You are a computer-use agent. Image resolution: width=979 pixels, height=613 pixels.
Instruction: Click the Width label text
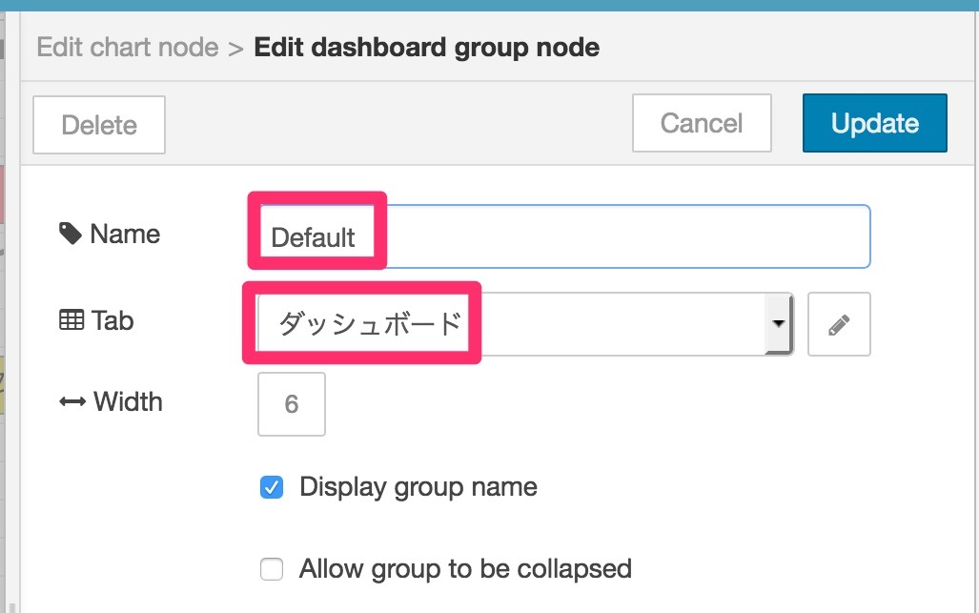pyautogui.click(x=128, y=402)
